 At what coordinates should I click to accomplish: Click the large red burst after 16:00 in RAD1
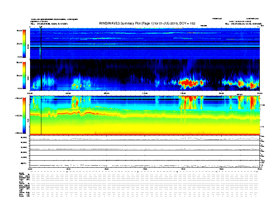189,83
